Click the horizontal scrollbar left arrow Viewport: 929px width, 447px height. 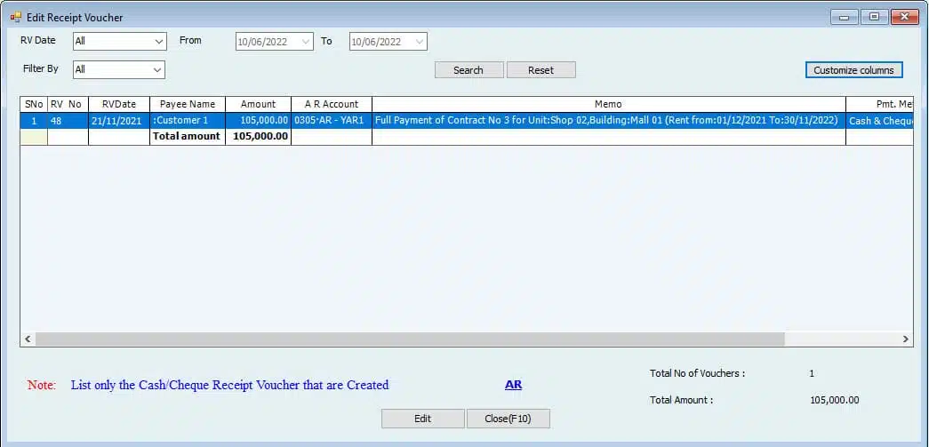[28, 339]
